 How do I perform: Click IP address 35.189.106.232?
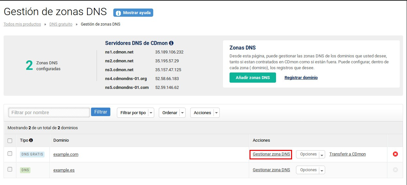(x=169, y=52)
